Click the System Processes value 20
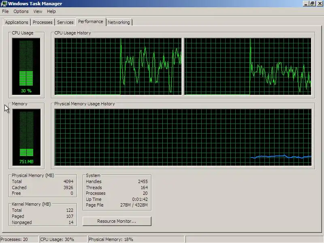This screenshot has width=324, height=243. pos(145,193)
